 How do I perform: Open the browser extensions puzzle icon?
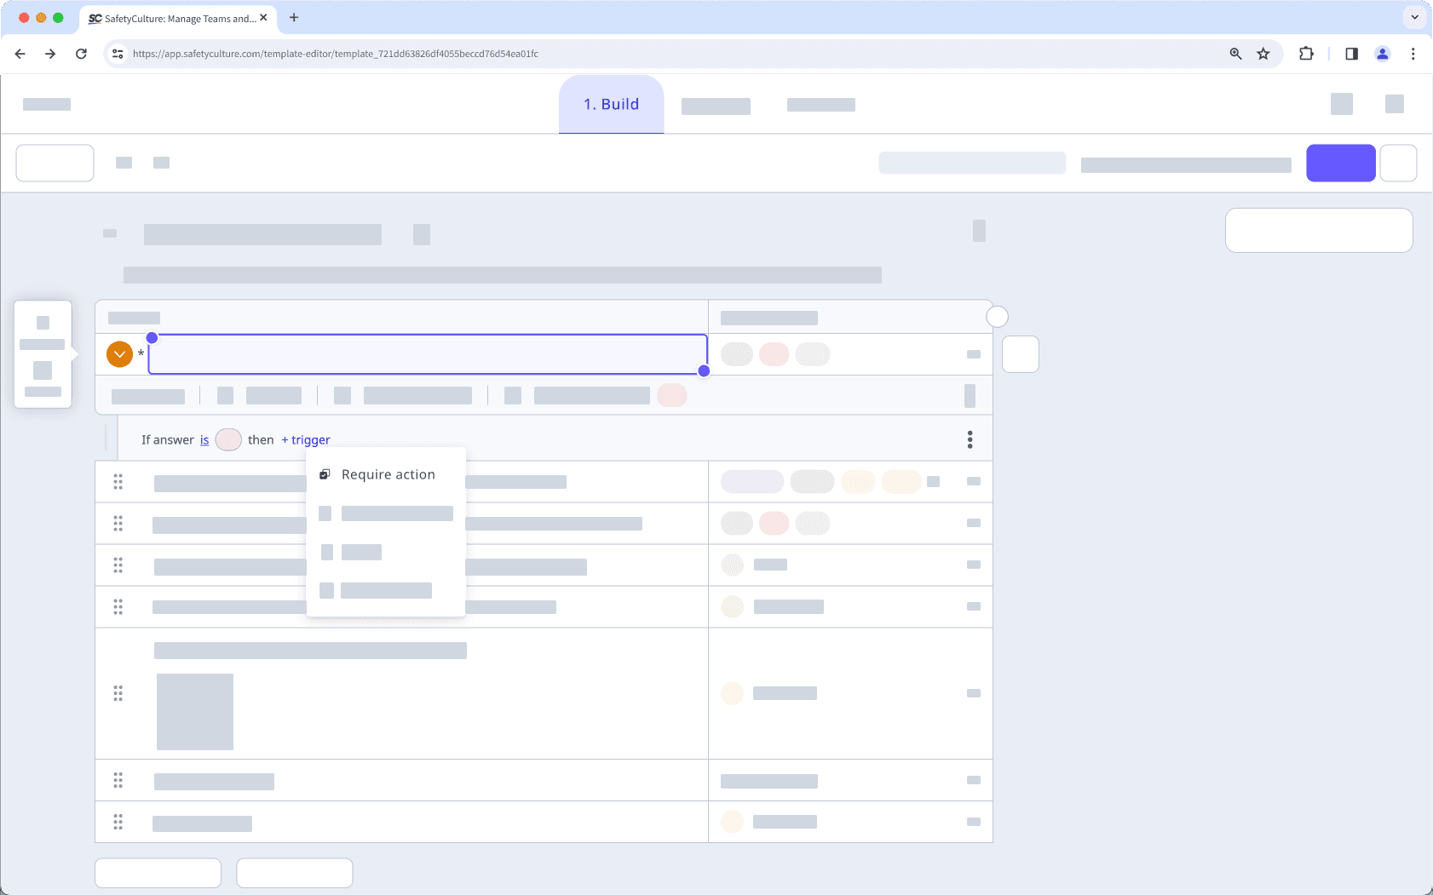click(x=1306, y=53)
